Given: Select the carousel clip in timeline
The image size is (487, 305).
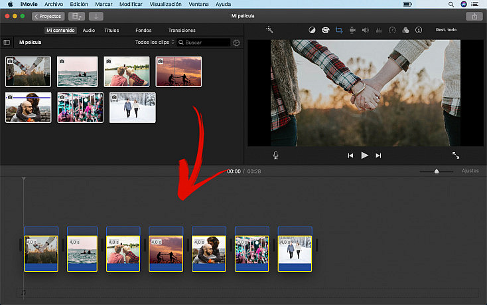Looking at the screenshot, I should pos(252,253).
